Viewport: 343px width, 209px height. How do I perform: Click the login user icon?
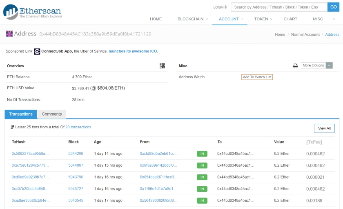(x=226, y=7)
